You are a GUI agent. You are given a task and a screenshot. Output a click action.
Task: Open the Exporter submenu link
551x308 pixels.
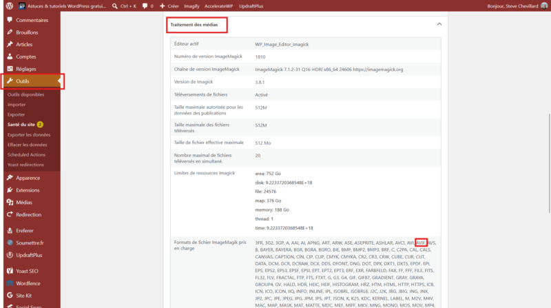click(x=16, y=114)
